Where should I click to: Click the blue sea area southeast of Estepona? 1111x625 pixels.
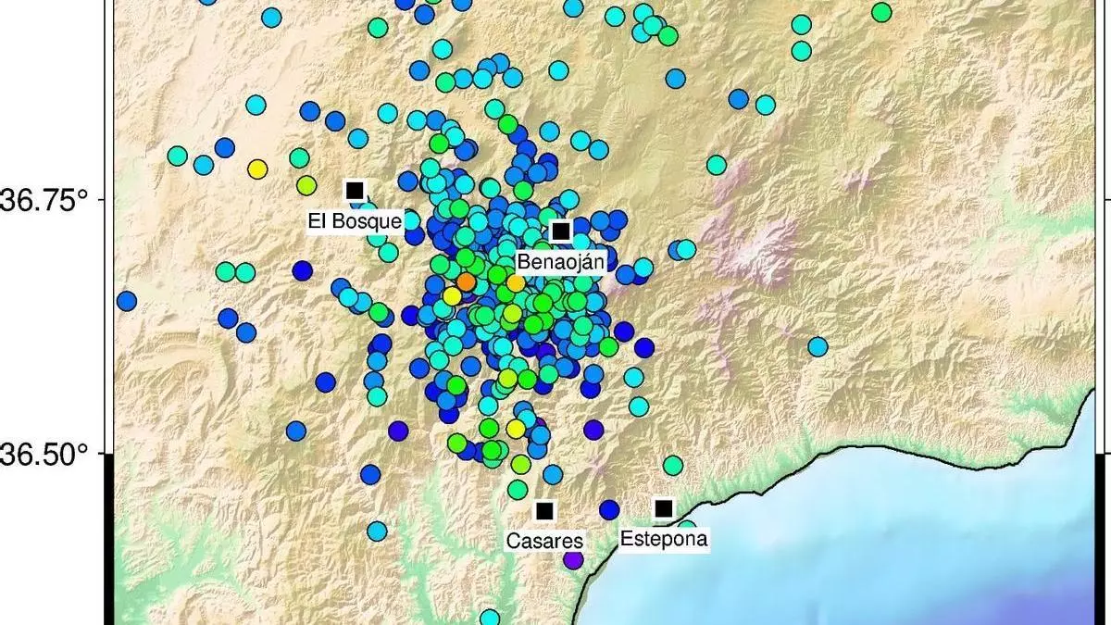[x=880, y=546]
